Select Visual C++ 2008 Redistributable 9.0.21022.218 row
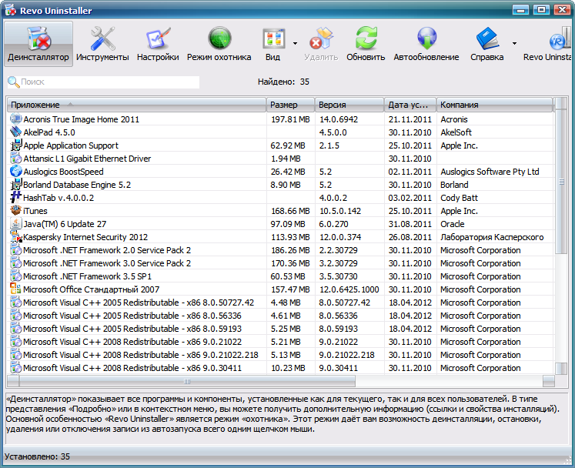This screenshot has height=468, width=575. pyautogui.click(x=280, y=355)
